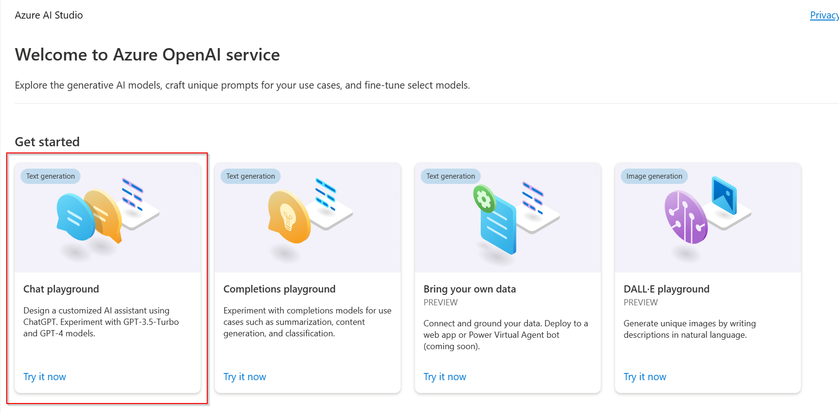The height and width of the screenshot is (413, 839).
Task: Open Try it now for Bring your own data
Action: [445, 377]
